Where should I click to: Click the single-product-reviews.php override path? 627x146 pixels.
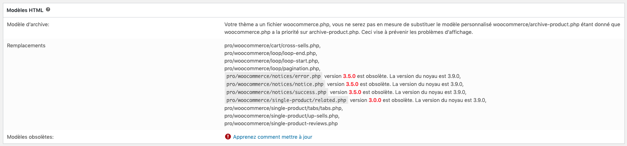[281, 123]
